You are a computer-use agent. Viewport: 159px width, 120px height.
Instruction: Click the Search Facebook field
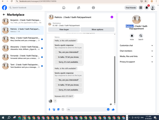pos(25,8)
